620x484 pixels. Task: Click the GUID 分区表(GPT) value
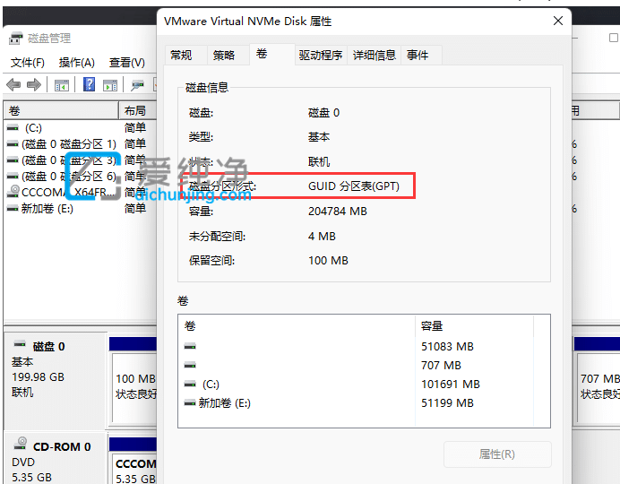pyautogui.click(x=354, y=186)
